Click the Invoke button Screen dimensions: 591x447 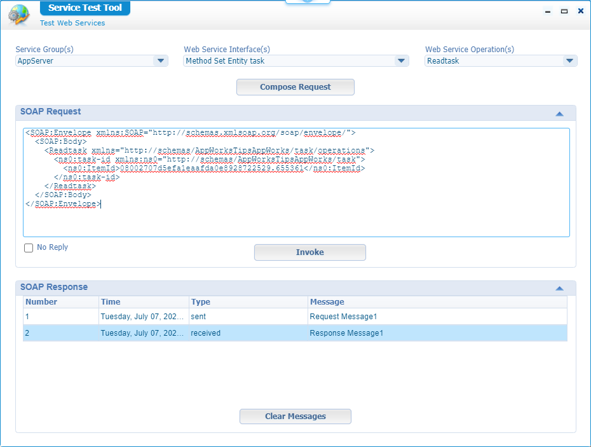click(x=309, y=252)
